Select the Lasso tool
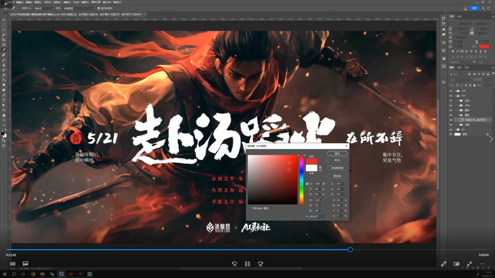Screen dimensions: 495x278 point(4,30)
